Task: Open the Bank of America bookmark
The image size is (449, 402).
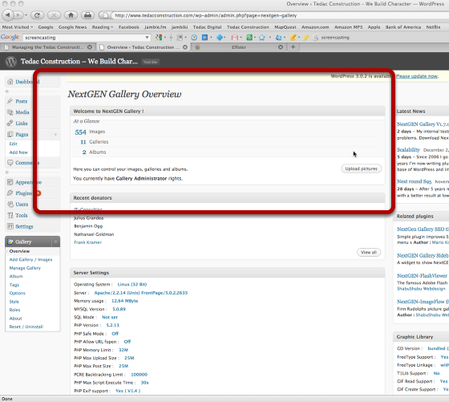Action: coord(403,27)
